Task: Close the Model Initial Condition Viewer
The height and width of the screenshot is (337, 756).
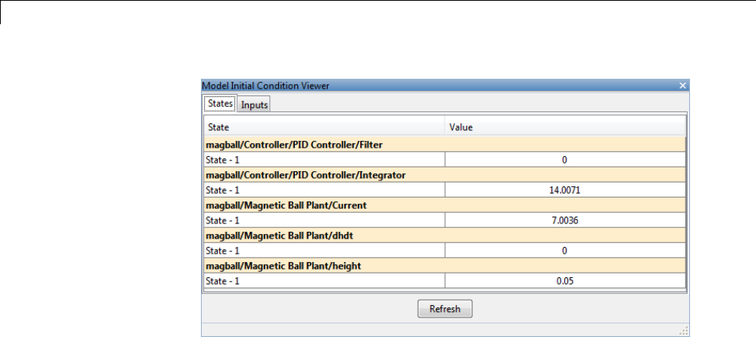Action: click(682, 86)
